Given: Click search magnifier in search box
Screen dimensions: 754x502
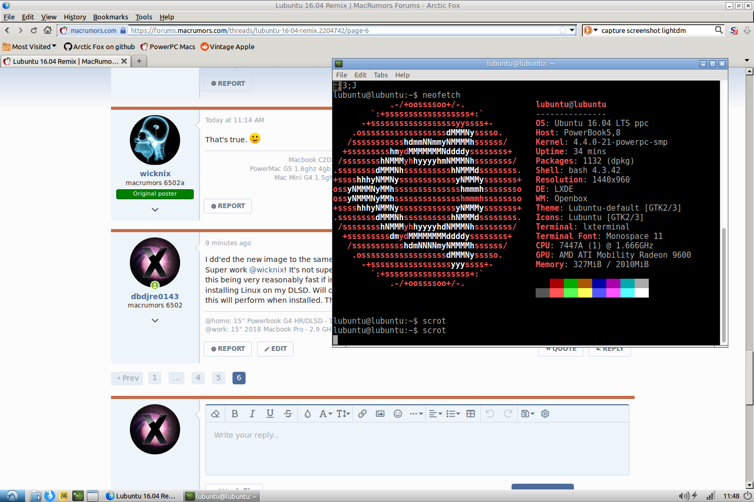Looking at the screenshot, I should pyautogui.click(x=719, y=30).
